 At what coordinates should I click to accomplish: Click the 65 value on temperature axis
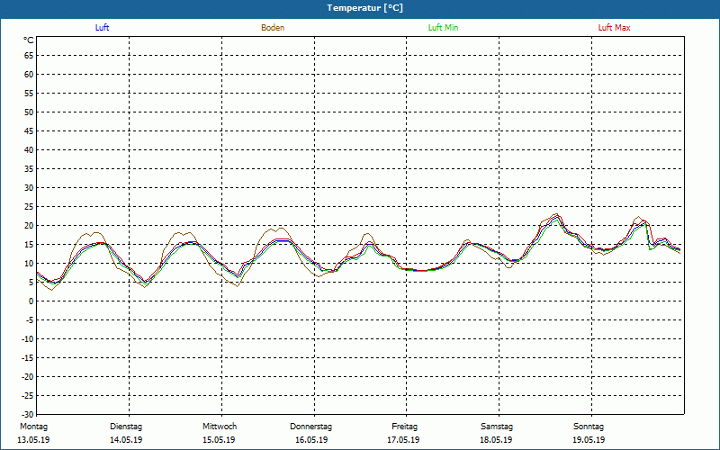(x=29, y=56)
